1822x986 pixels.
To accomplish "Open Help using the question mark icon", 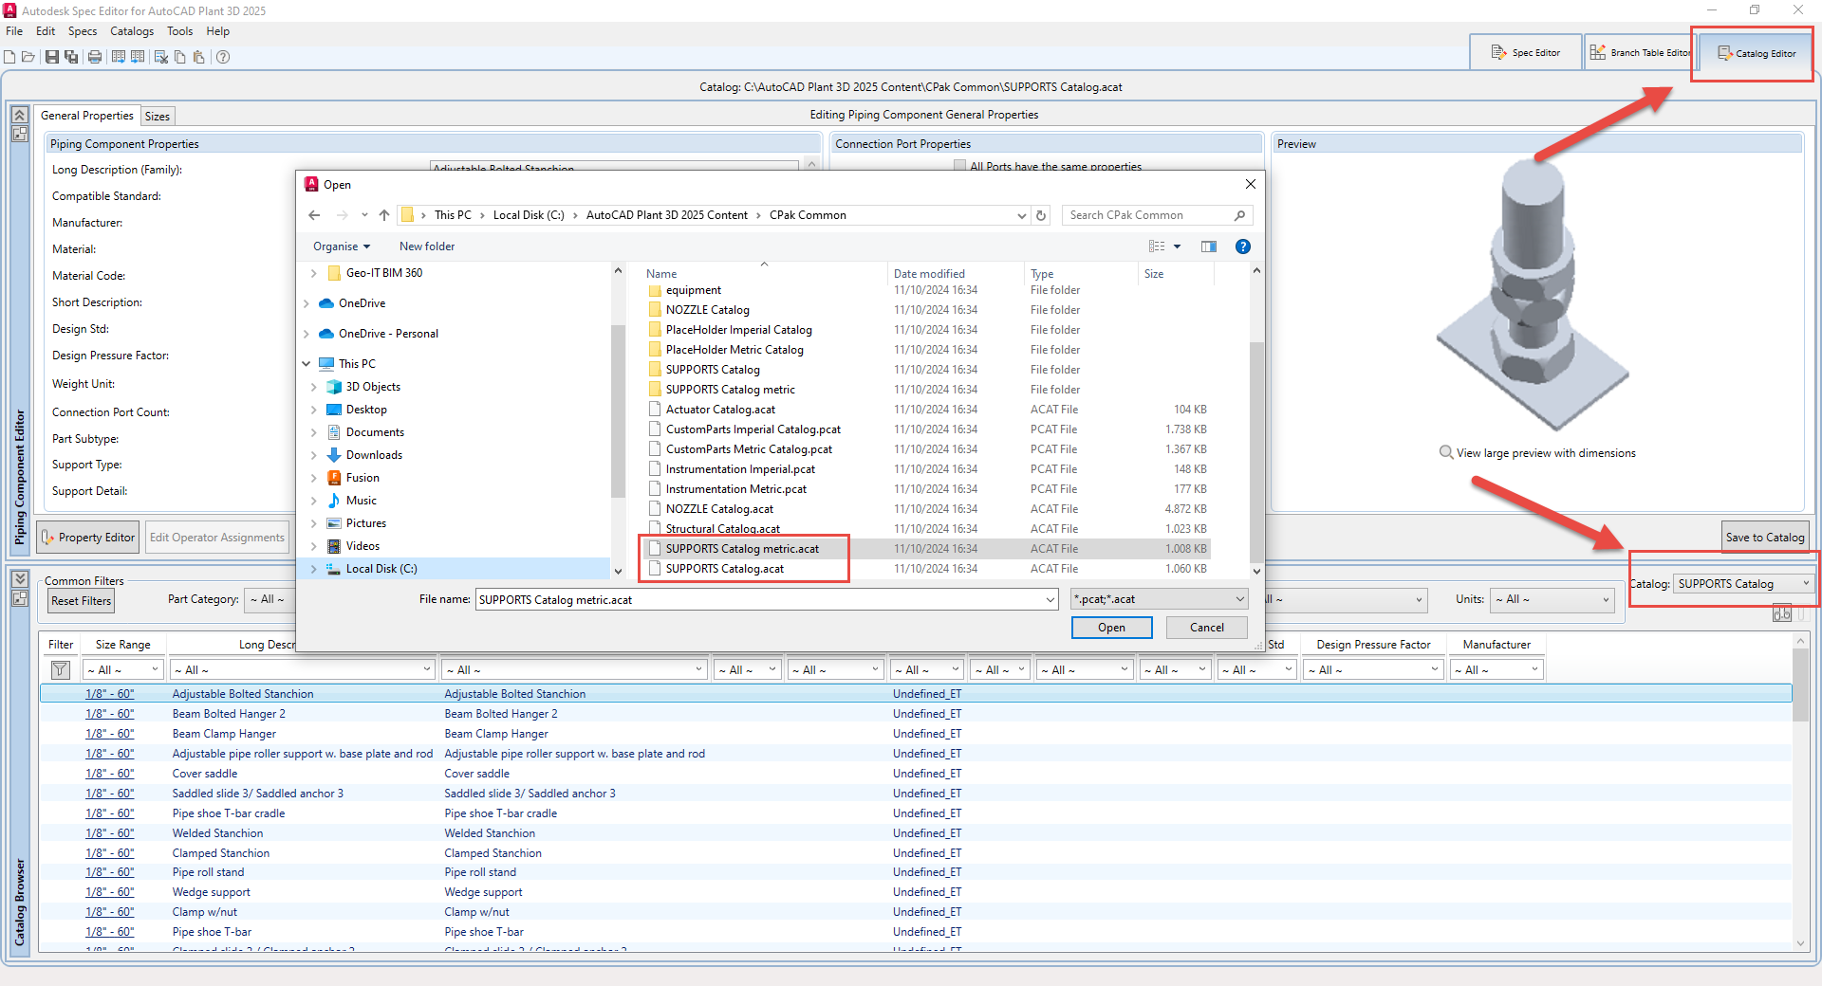I will point(223,57).
